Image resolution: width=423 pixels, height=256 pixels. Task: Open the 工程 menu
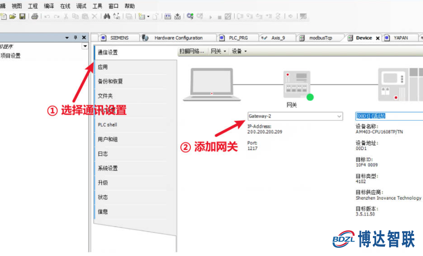(33, 6)
